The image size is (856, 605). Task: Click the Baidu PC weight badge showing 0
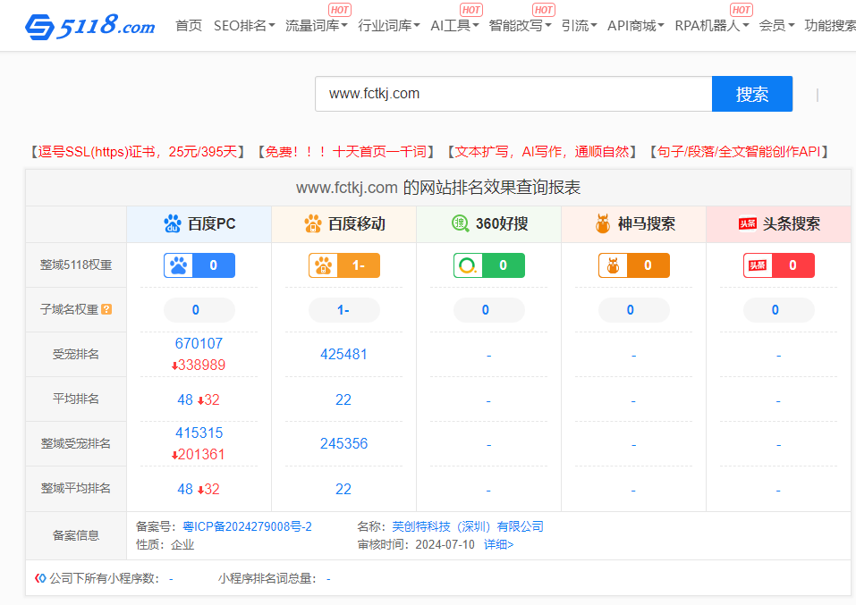pos(199,265)
